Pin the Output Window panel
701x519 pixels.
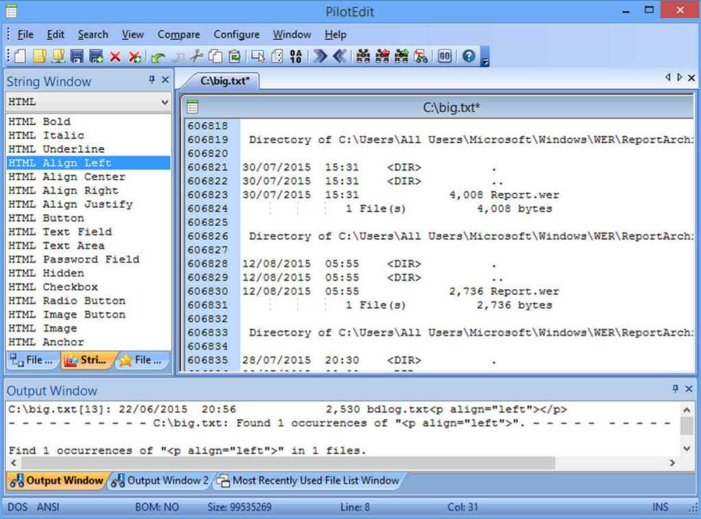coord(677,389)
